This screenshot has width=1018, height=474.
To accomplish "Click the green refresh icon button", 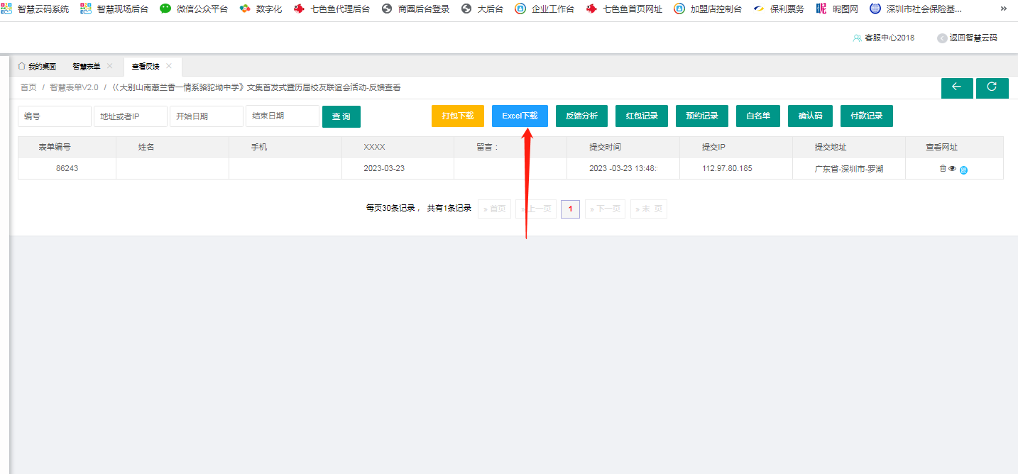I will (992, 88).
